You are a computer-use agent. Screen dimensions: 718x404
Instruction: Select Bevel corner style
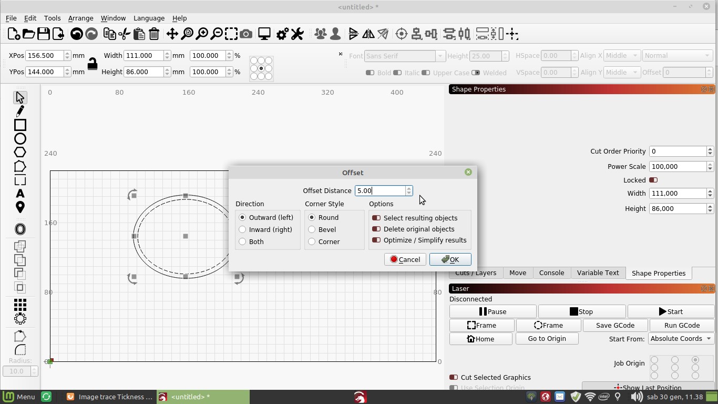(322, 229)
